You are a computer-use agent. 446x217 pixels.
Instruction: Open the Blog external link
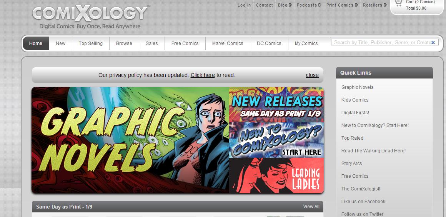click(x=285, y=5)
